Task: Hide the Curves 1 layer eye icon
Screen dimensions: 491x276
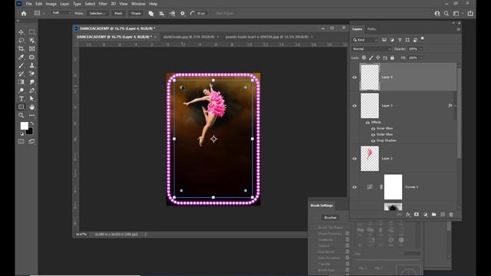Action: pos(354,187)
